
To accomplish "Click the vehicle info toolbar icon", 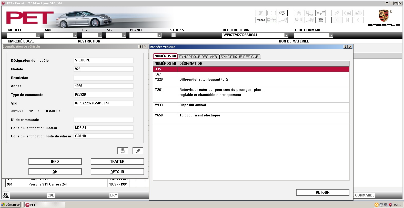I will 282,20.
